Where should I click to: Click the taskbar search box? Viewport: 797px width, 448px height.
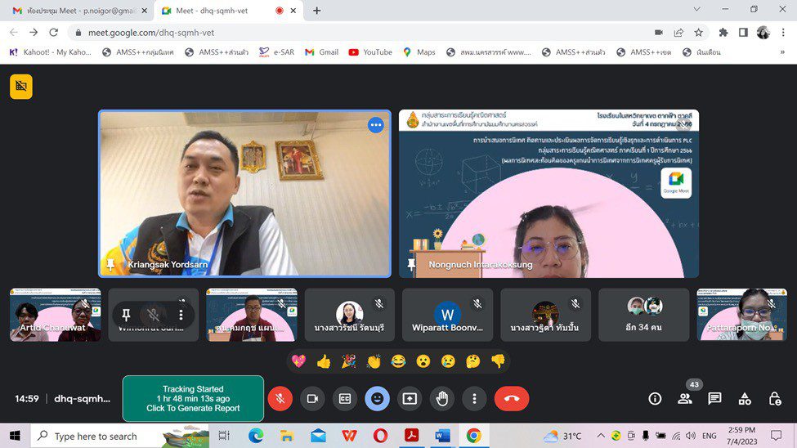pyautogui.click(x=121, y=436)
